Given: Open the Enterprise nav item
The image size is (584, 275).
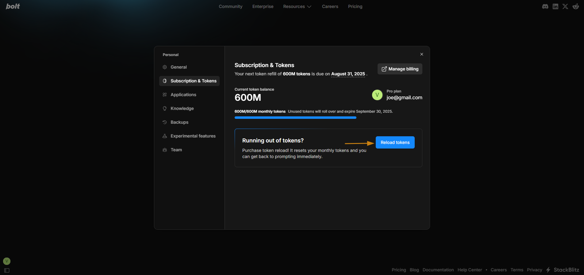Looking at the screenshot, I should pos(263,6).
